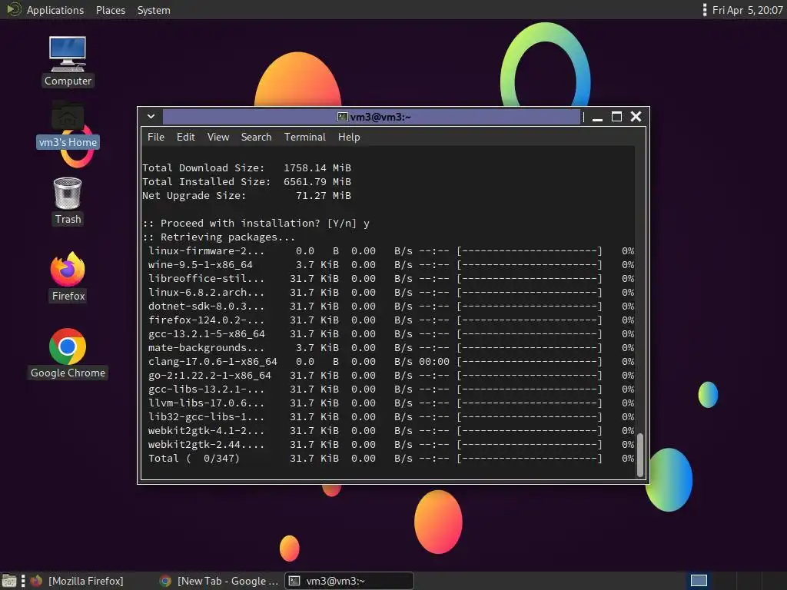787x590 pixels.
Task: Click the show desktop icon in bottom panel
Action: click(8, 581)
